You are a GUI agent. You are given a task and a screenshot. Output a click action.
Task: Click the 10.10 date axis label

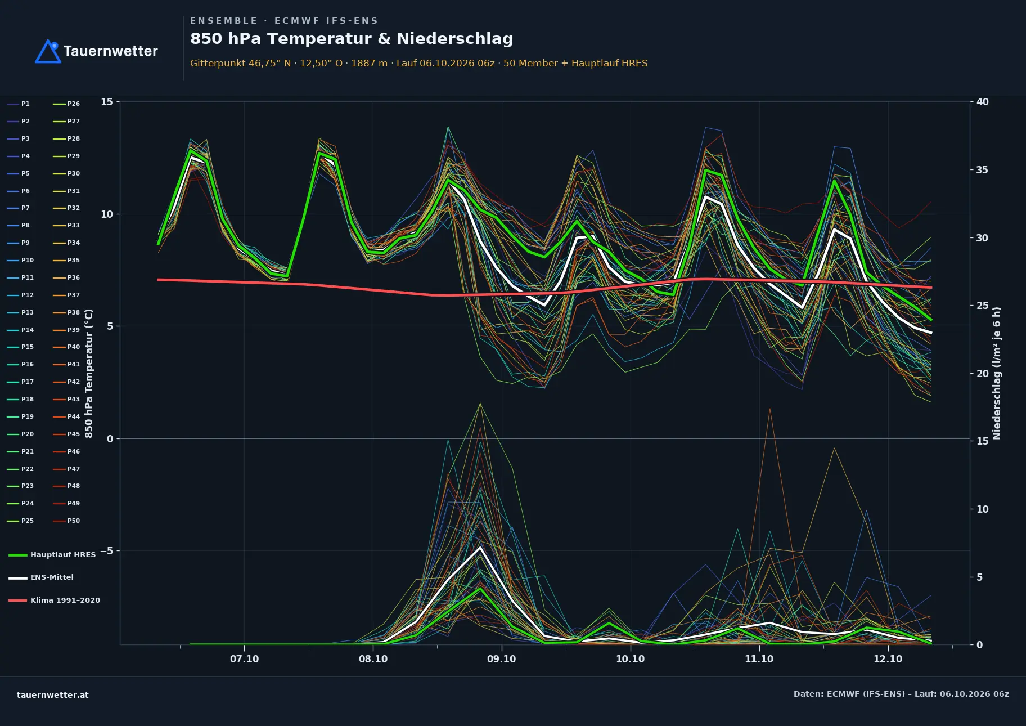(630, 659)
